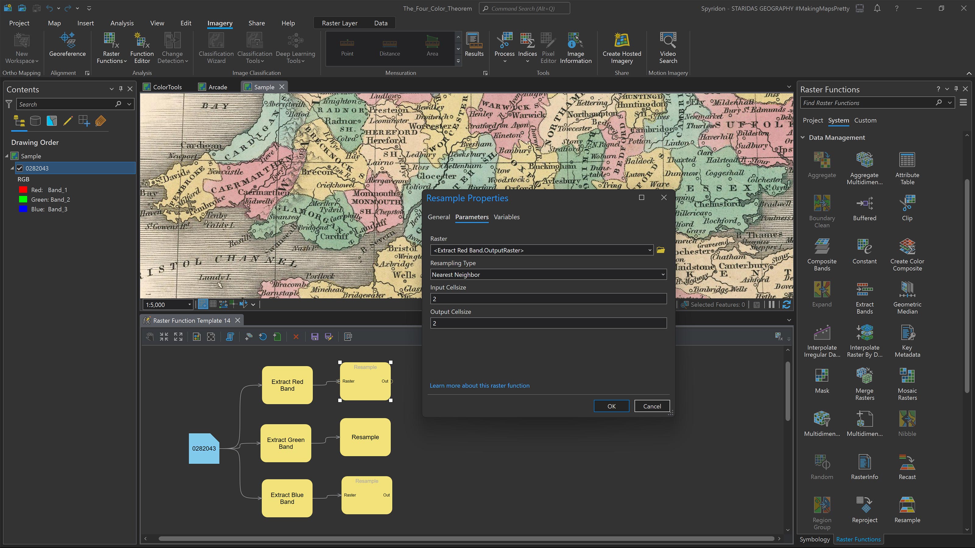
Task: Open Learn more about this raster function
Action: 479,385
